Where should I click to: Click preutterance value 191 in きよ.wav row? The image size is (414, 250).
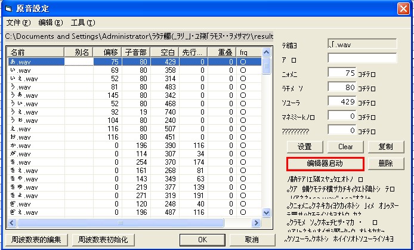coord(199,196)
